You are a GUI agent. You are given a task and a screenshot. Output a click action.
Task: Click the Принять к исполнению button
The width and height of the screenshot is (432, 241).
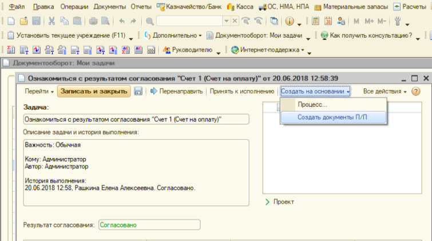(242, 91)
